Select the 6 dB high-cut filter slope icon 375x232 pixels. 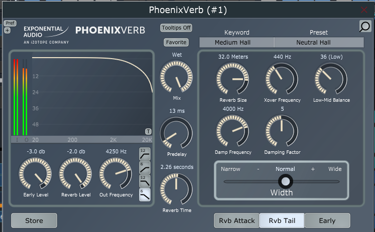(x=145, y=194)
